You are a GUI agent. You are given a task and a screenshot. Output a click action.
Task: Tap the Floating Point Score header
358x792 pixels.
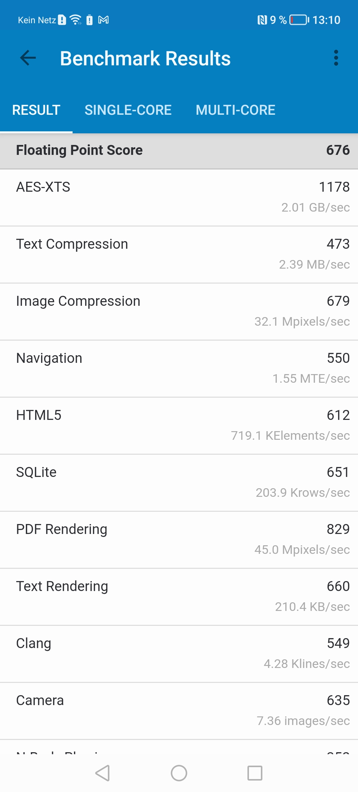[x=179, y=151]
